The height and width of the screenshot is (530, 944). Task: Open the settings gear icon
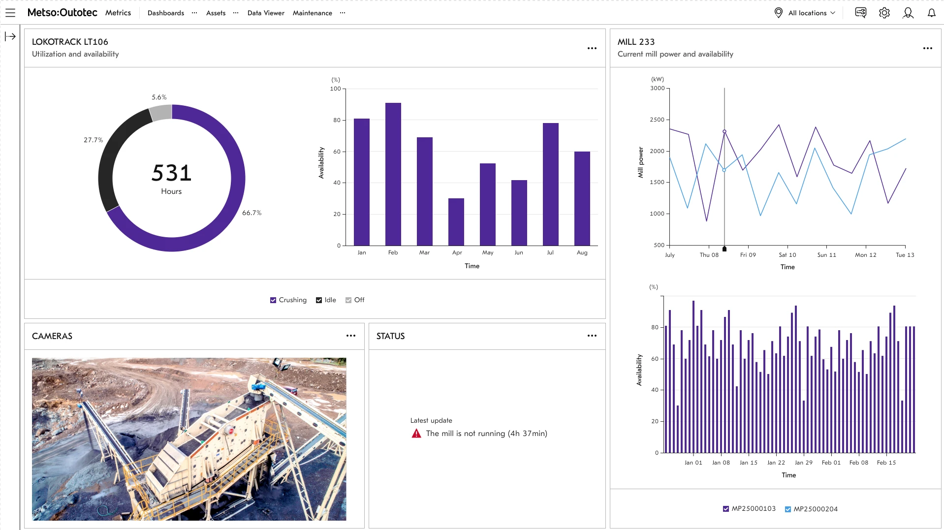884,13
